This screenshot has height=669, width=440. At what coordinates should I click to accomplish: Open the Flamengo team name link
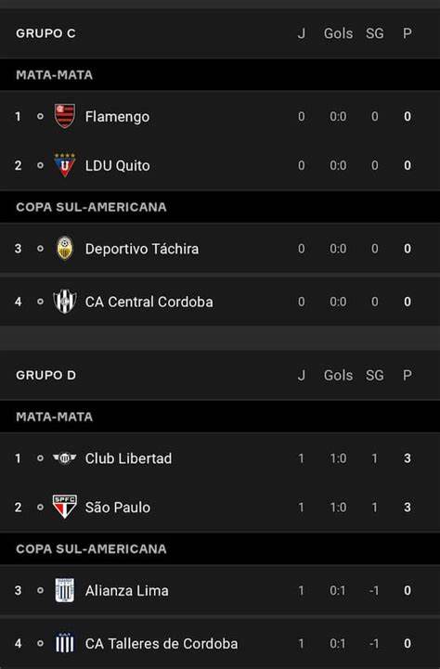tap(117, 117)
